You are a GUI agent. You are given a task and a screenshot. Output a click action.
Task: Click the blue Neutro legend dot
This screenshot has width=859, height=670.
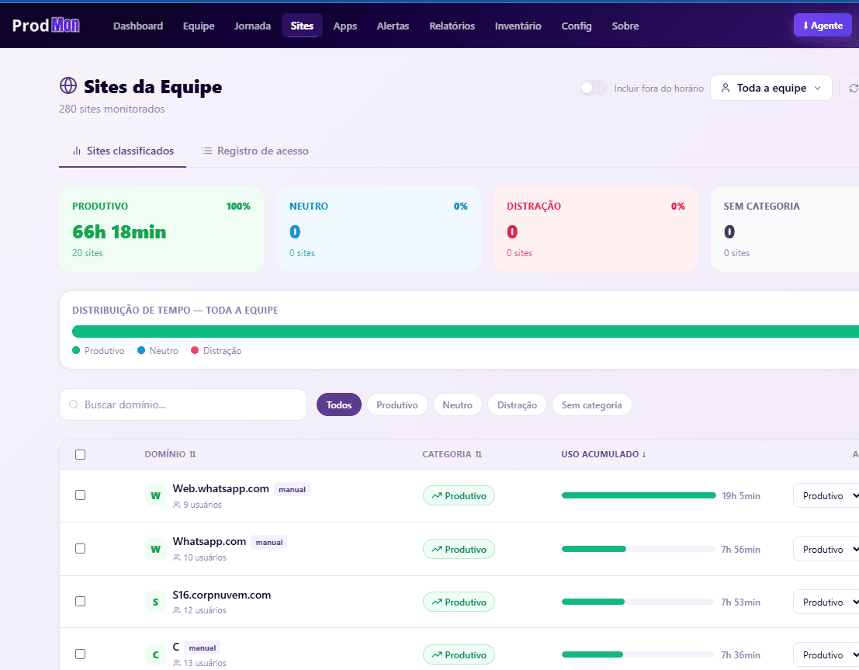pos(141,350)
